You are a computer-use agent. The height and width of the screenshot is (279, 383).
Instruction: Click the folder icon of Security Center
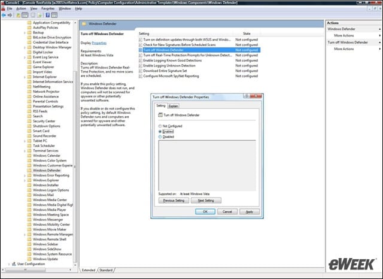click(29, 121)
